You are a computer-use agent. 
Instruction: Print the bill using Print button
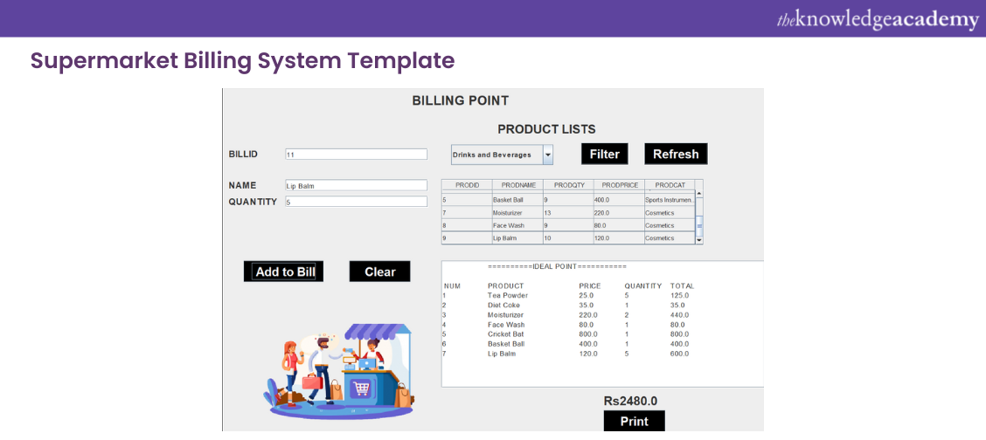coord(634,421)
